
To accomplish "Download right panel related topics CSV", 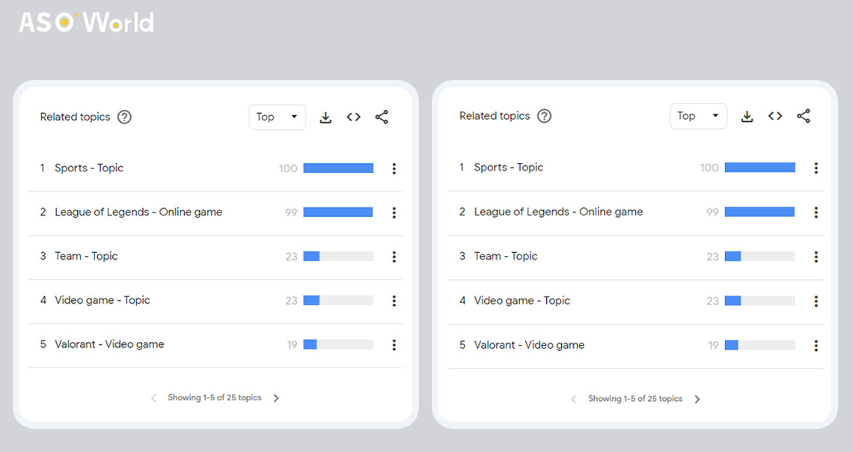I will coord(747,116).
